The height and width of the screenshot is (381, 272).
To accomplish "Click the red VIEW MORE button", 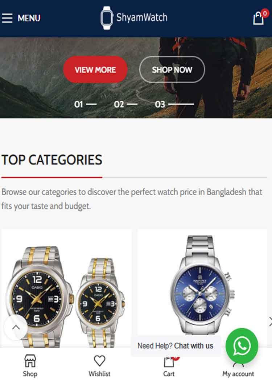I will (95, 70).
